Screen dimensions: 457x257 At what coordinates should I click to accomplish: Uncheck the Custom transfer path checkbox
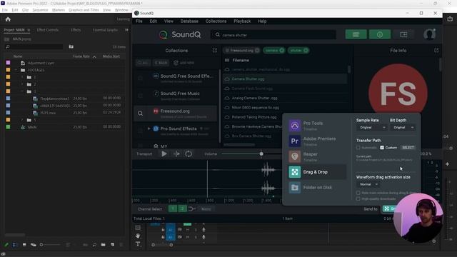coord(382,148)
